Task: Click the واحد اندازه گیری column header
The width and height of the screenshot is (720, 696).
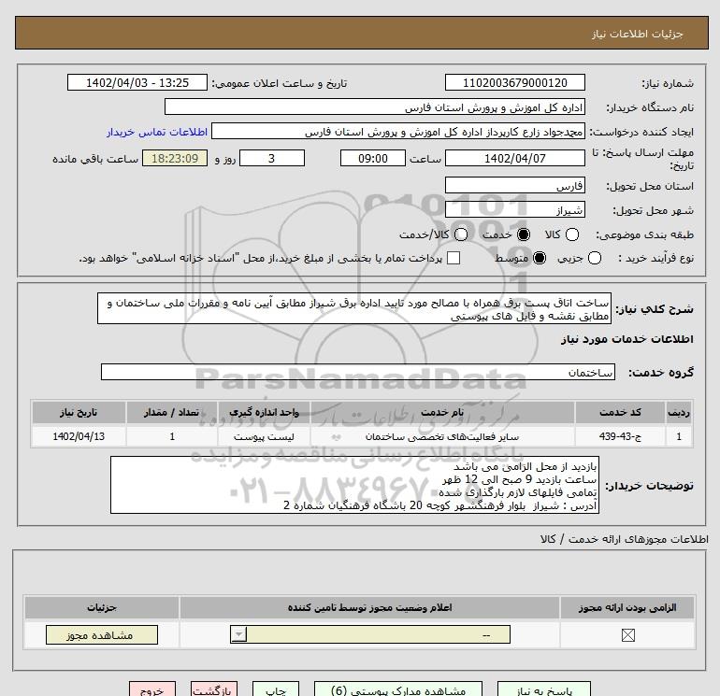Action: tap(264, 412)
